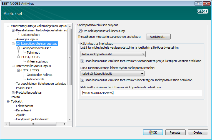Click the ThreatSense Asetukset... button
Image resolution: width=212 pixels, height=140 pixels.
tap(158, 37)
